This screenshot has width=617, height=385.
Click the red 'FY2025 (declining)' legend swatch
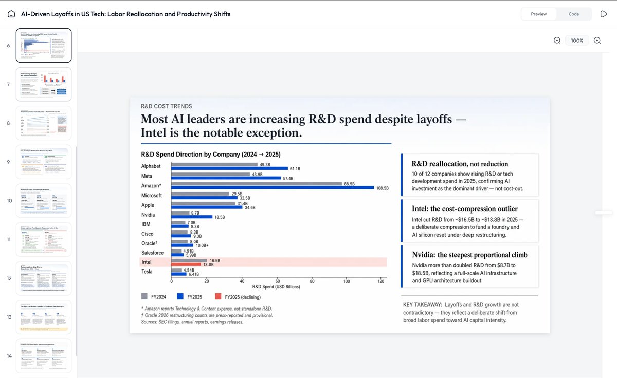coord(219,296)
